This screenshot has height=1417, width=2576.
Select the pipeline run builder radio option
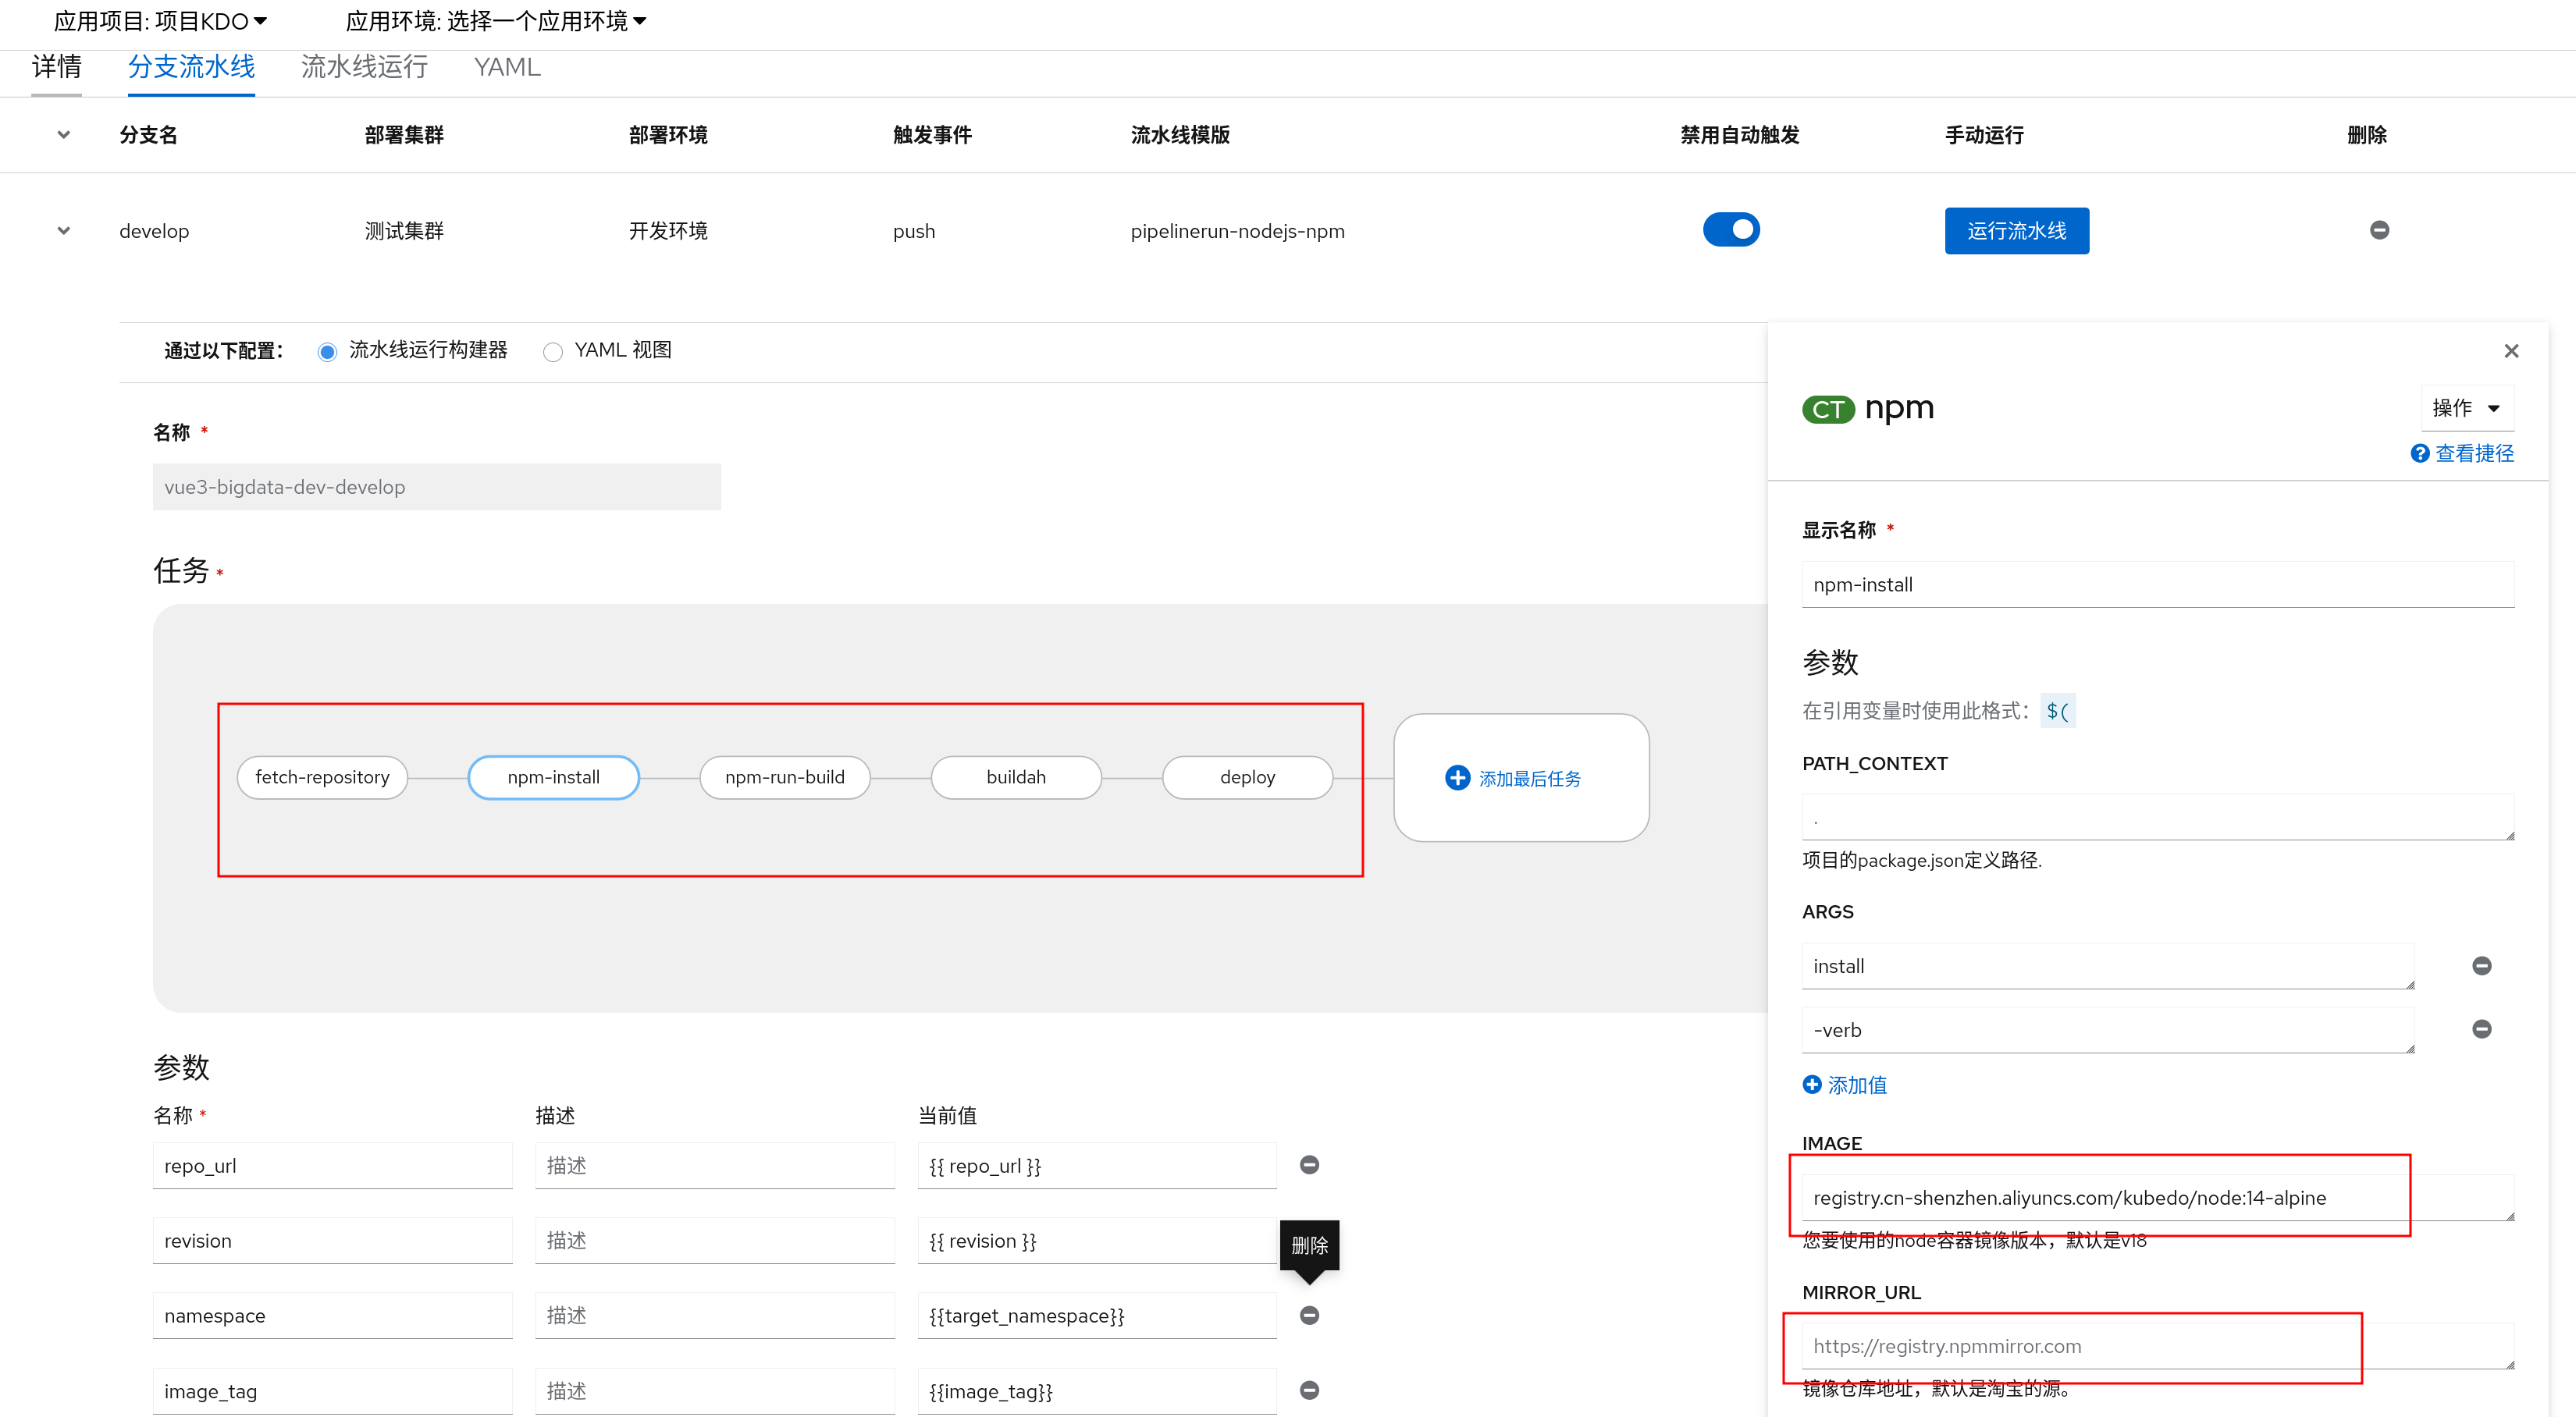(327, 352)
